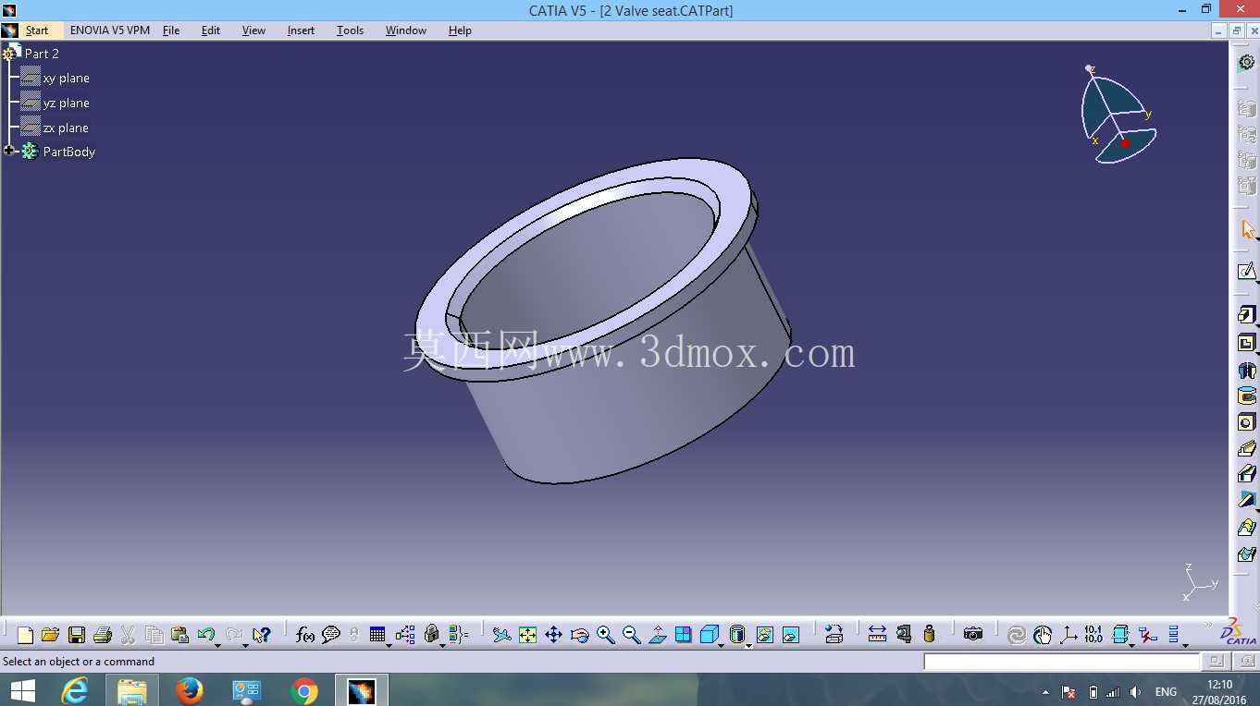Image resolution: width=1260 pixels, height=706 pixels.
Task: Select the Shaft tool icon
Action: [1247, 371]
